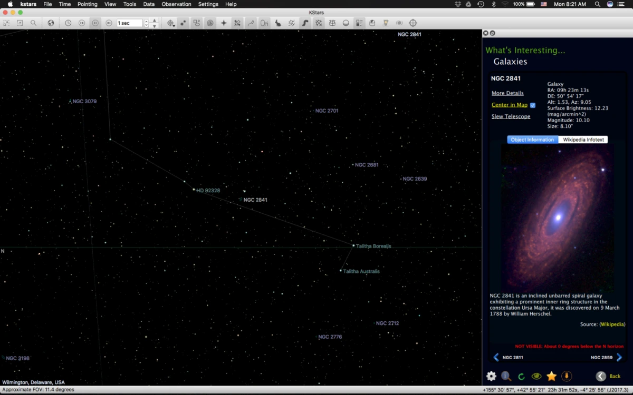Click the crosshair target icon at toolbar end
The height and width of the screenshot is (395, 633).
[413, 23]
